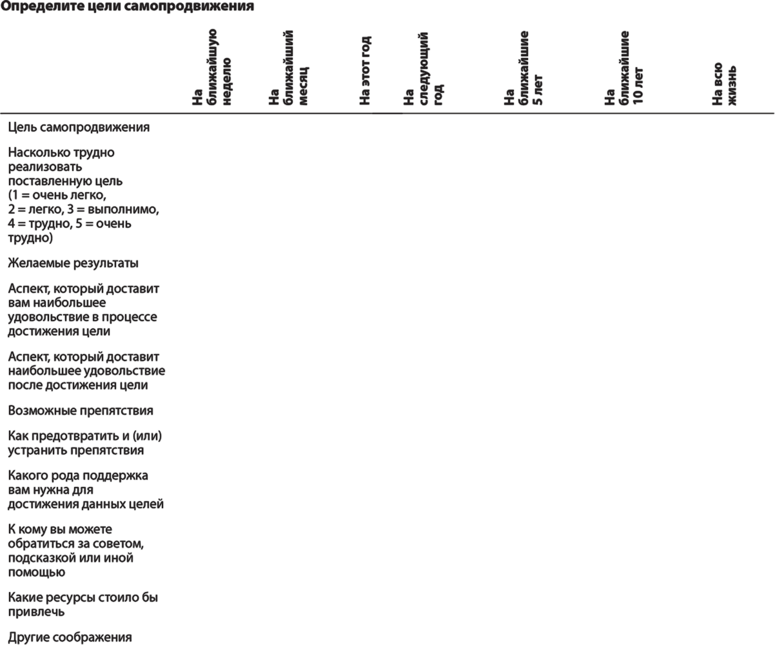Click row 'Какие ресурсы стоило бы привлечь'
775x645 pixels.
point(83,604)
